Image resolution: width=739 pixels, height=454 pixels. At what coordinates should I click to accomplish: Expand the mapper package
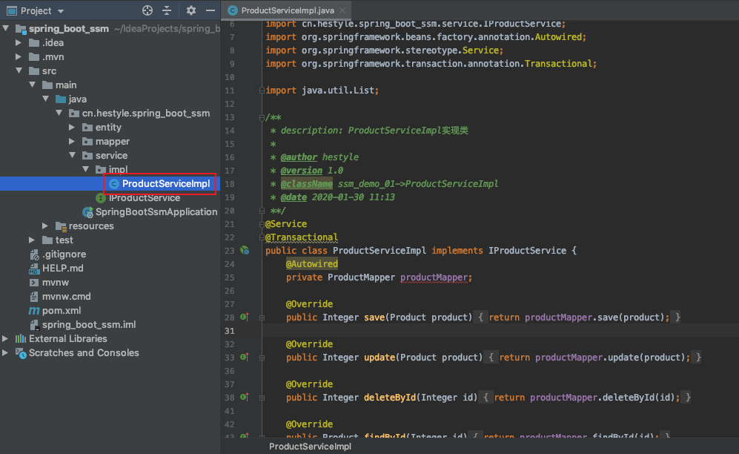72,142
